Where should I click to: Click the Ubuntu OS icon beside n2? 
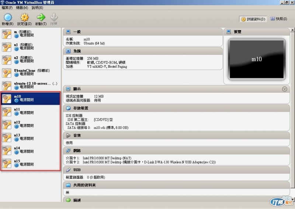click(7, 60)
